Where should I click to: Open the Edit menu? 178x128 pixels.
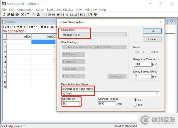click(x=12, y=10)
